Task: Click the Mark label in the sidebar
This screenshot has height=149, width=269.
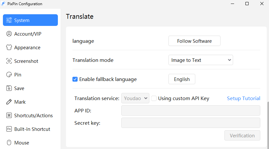Action: tap(20, 102)
